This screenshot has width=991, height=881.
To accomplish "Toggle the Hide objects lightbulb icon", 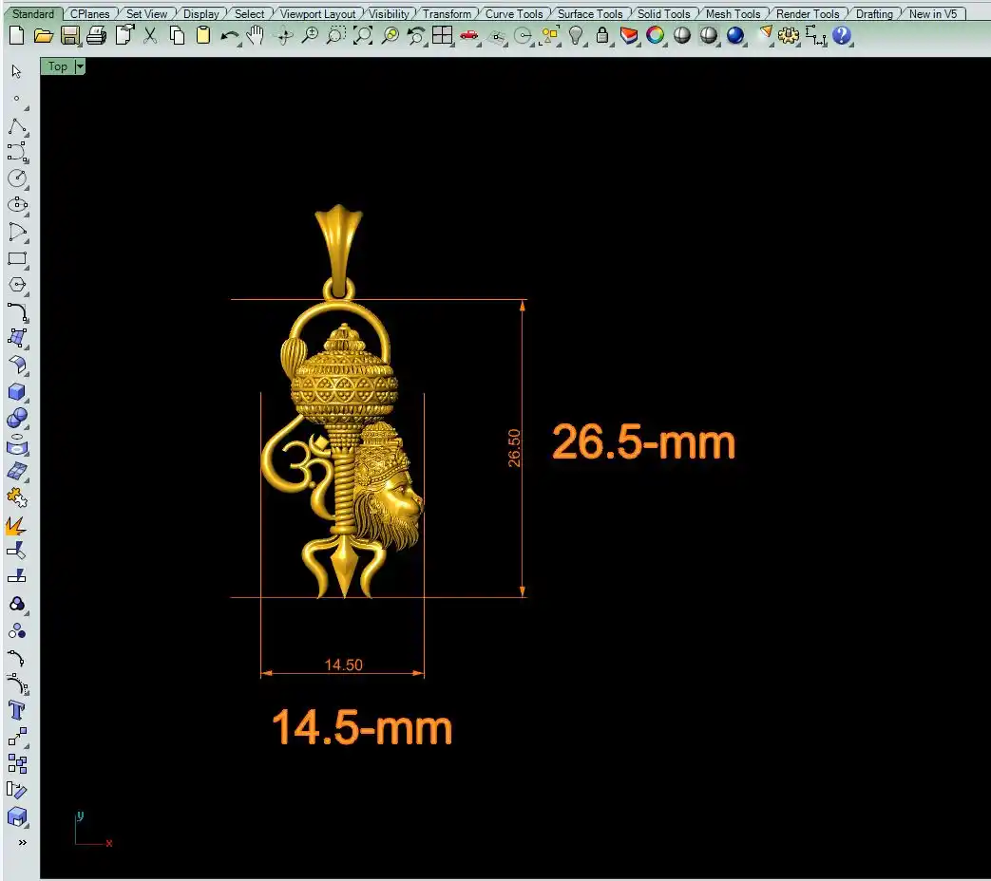I will point(576,36).
